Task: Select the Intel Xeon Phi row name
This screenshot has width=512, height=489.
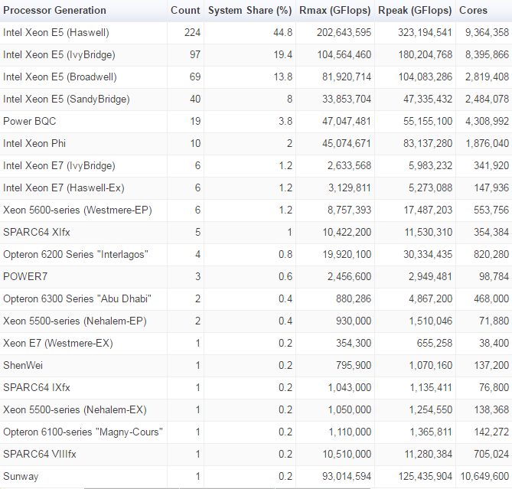Action: 34,144
